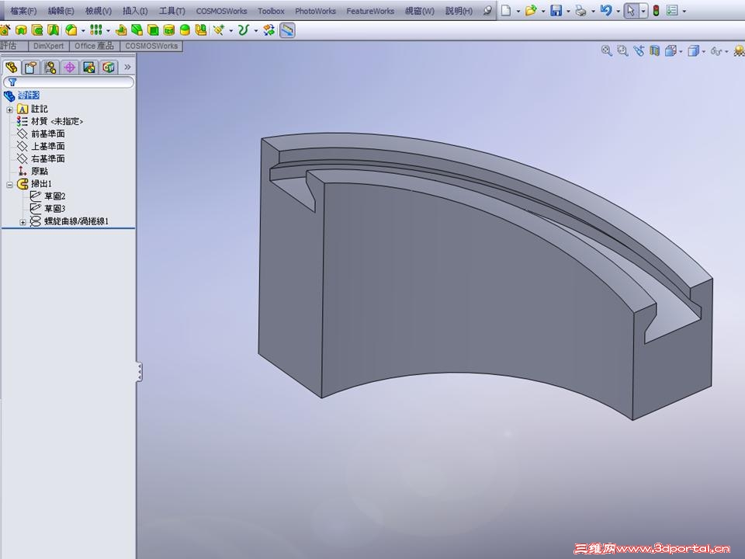
Task: Expand the 註記 folder
Action: click(9, 109)
